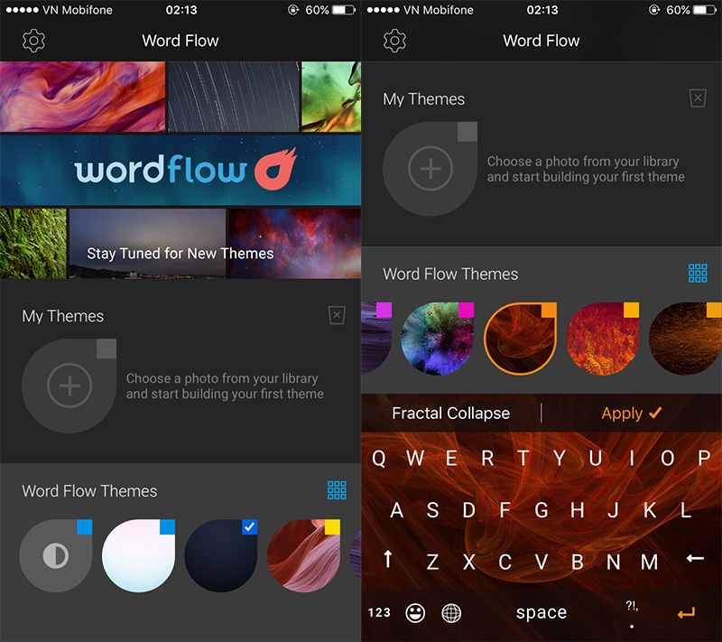Tap the C key
The height and width of the screenshot is (642, 722).
tap(504, 562)
